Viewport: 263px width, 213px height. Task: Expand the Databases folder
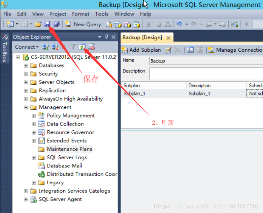pyautogui.click(x=26, y=66)
